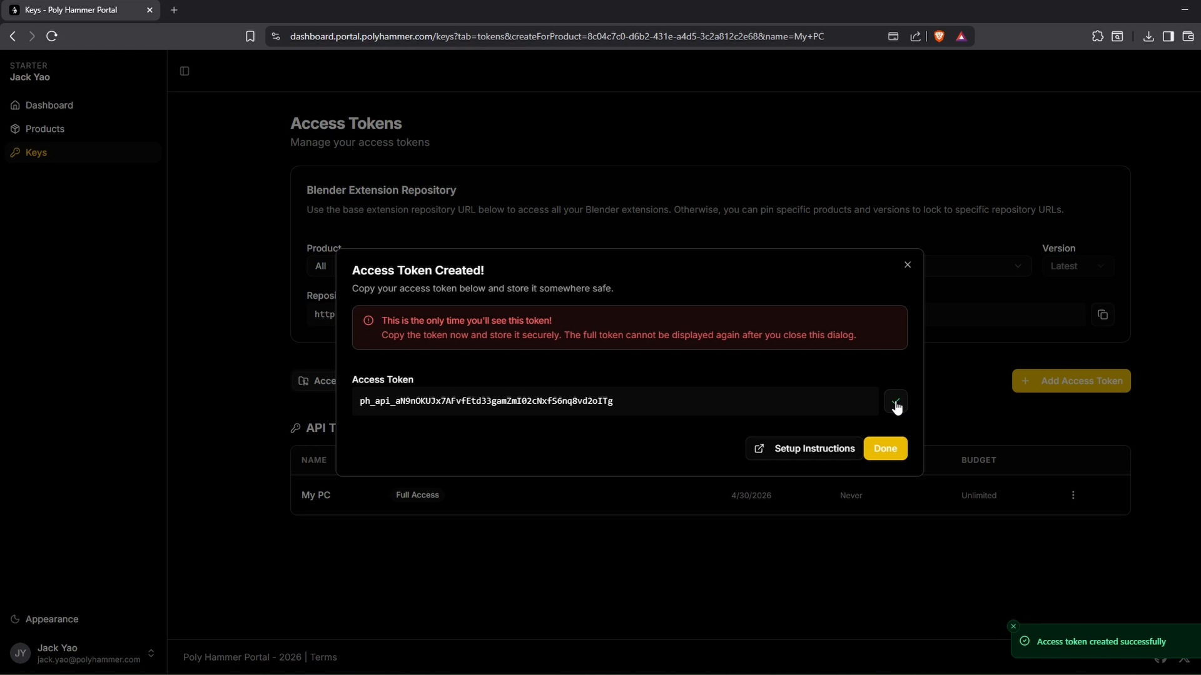Toggle the browser sidebar panel
This screenshot has width=1201, height=675.
click(1168, 36)
